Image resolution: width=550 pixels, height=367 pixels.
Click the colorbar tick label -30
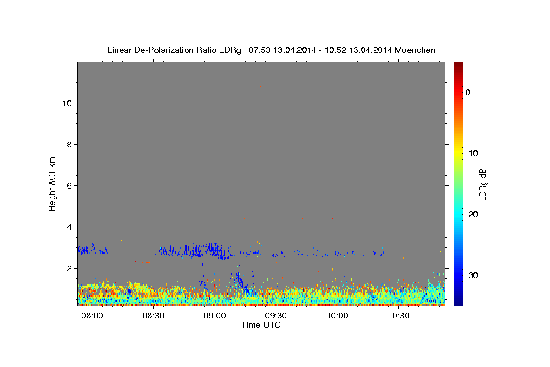click(x=472, y=275)
